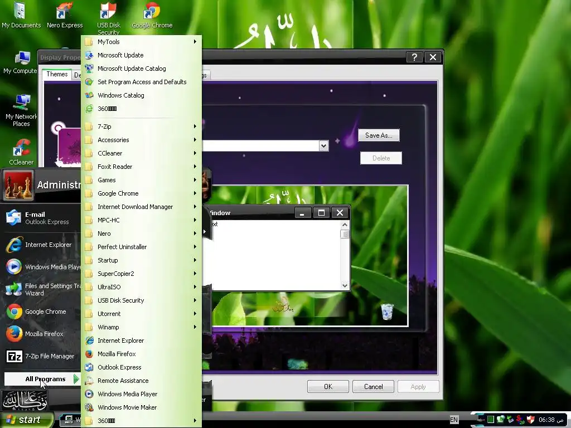Launch 7-Zip File Manager from Start menu

click(41, 356)
